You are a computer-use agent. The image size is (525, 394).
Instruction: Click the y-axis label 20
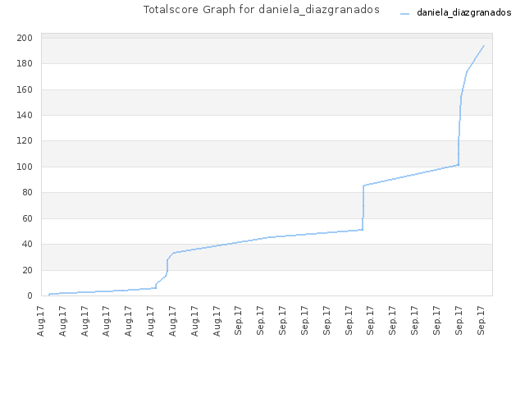27,270
